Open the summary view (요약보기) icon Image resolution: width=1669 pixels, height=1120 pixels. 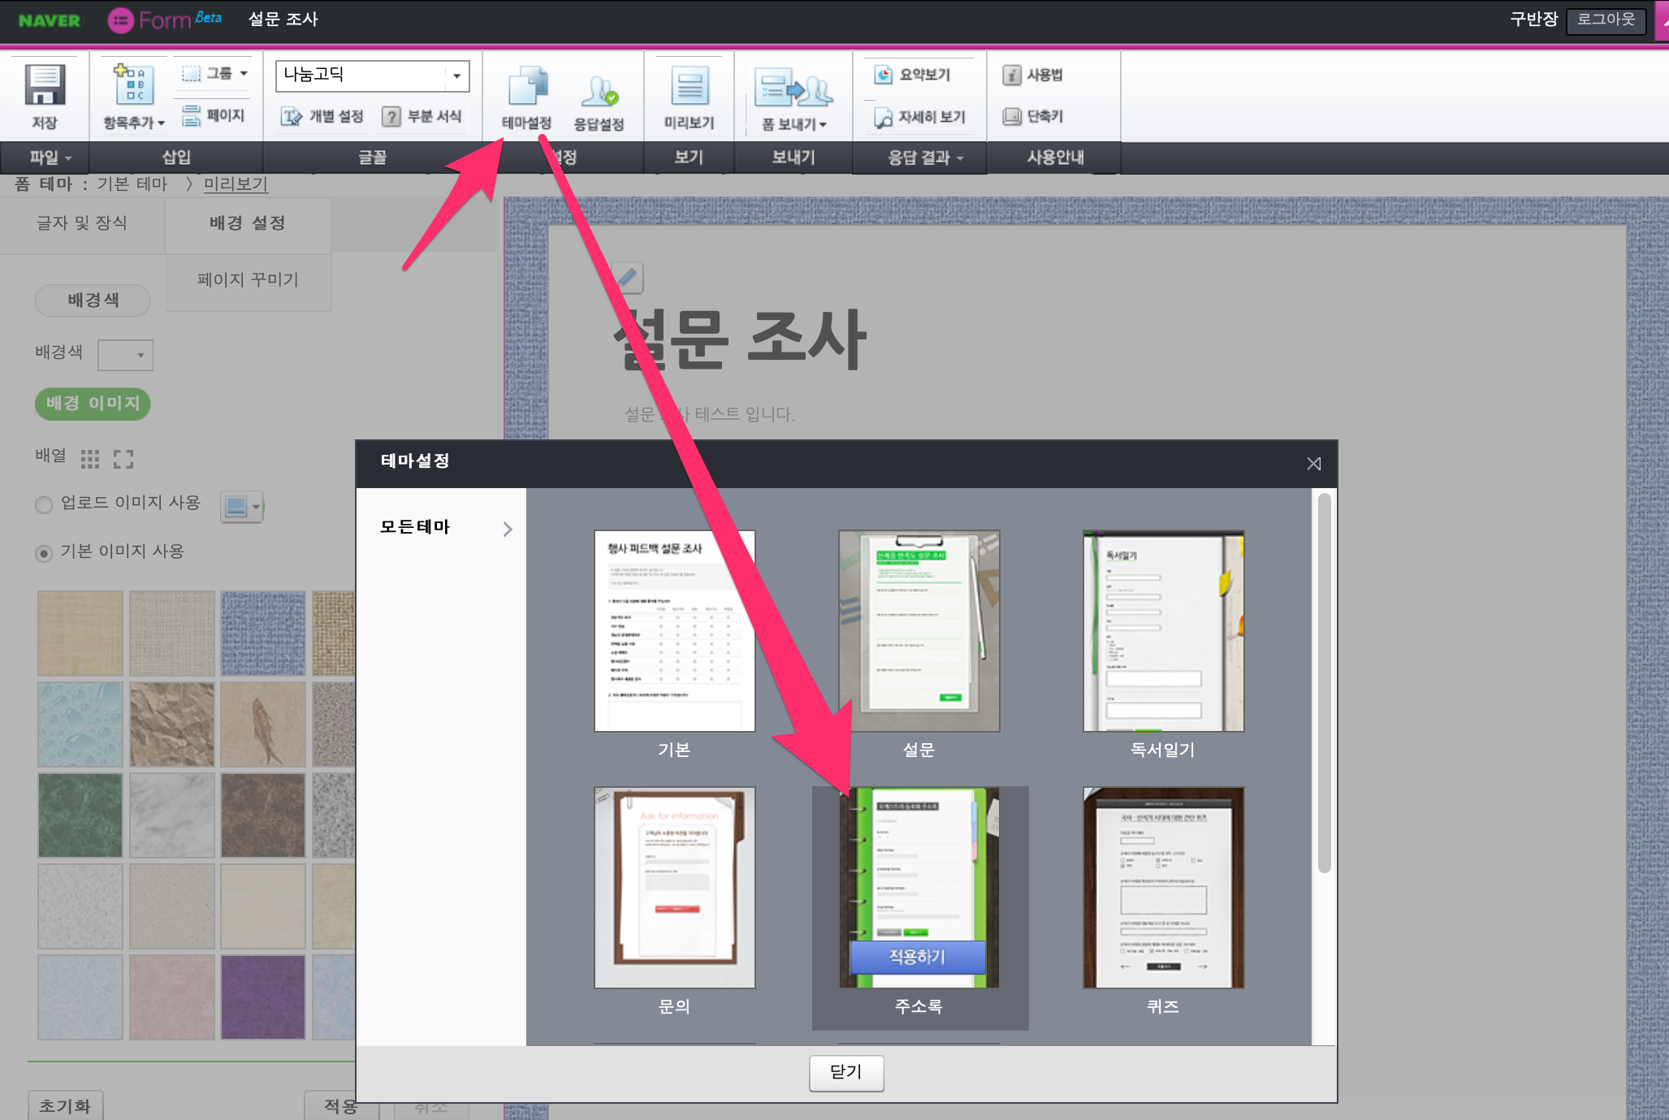coord(883,75)
